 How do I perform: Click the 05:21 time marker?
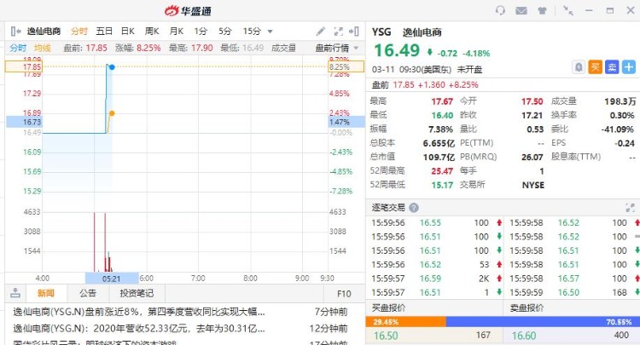tap(112, 279)
